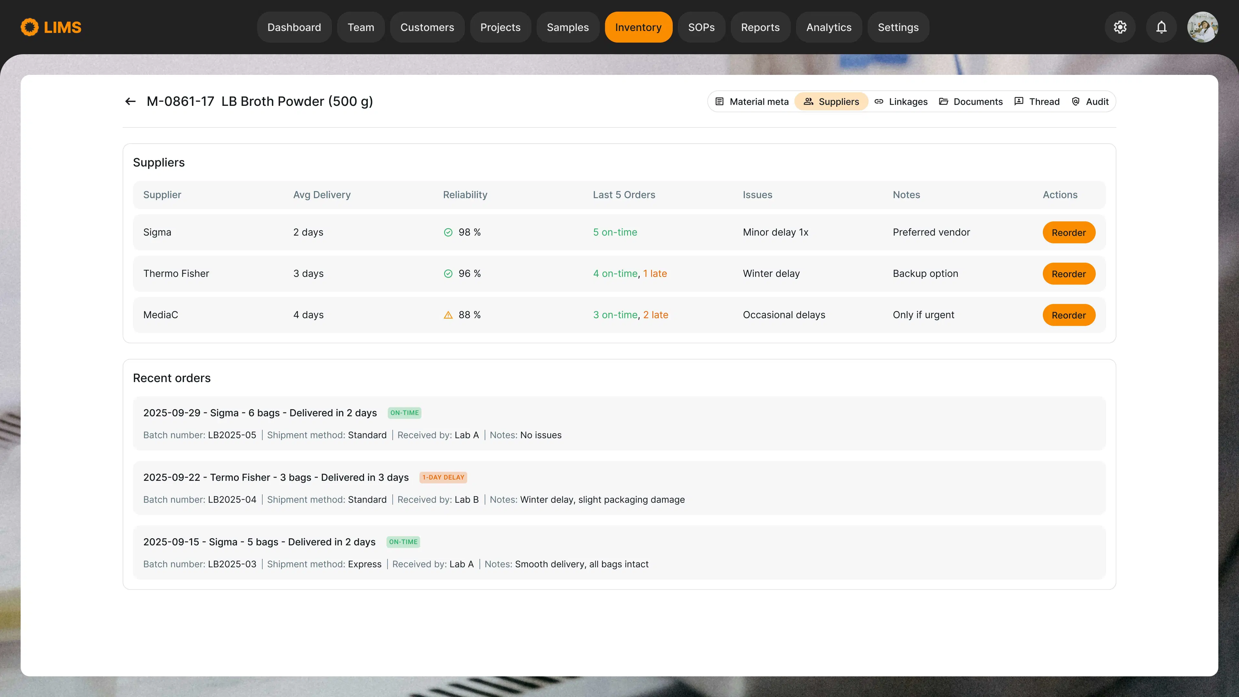Open the Audit tab
This screenshot has width=1239, height=697.
tap(1090, 102)
